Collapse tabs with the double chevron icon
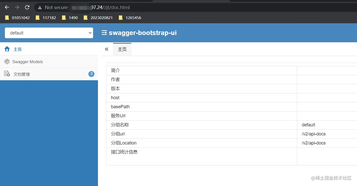The image size is (357, 186). pyautogui.click(x=107, y=49)
